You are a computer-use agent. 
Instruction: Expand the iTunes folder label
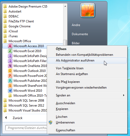pyautogui.click(x=13, y=36)
